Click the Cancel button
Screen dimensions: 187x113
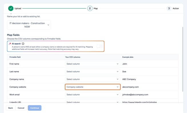pyautogui.click(x=21, y=108)
